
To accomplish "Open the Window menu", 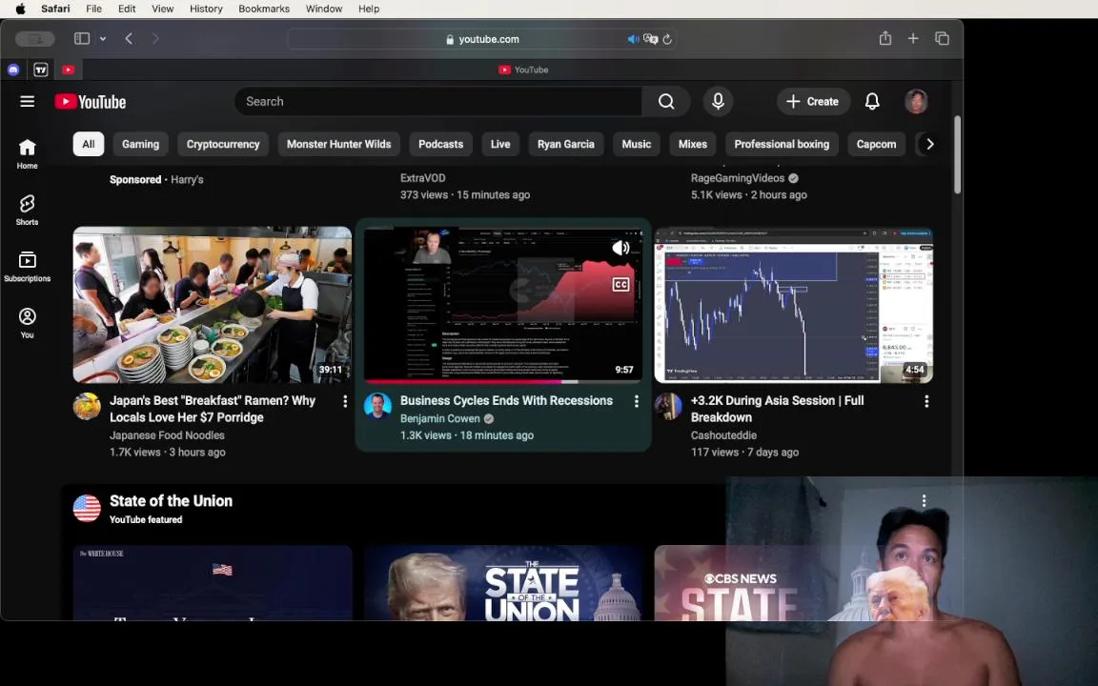I will tap(323, 9).
